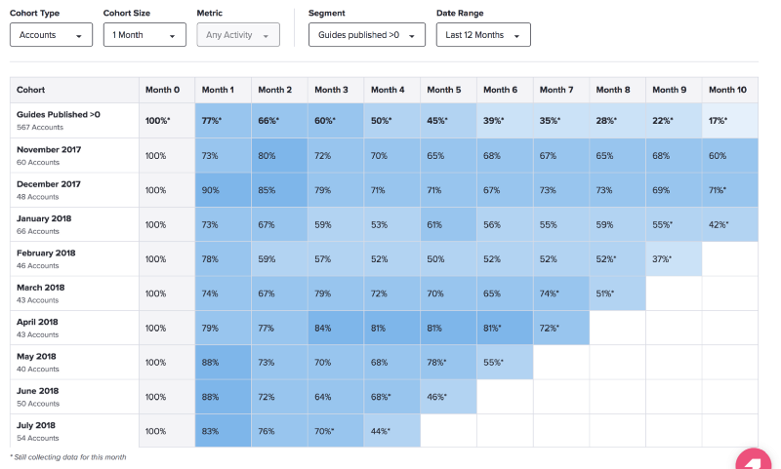
Task: Click the 78% cell for February 2018
Action: tap(224, 258)
